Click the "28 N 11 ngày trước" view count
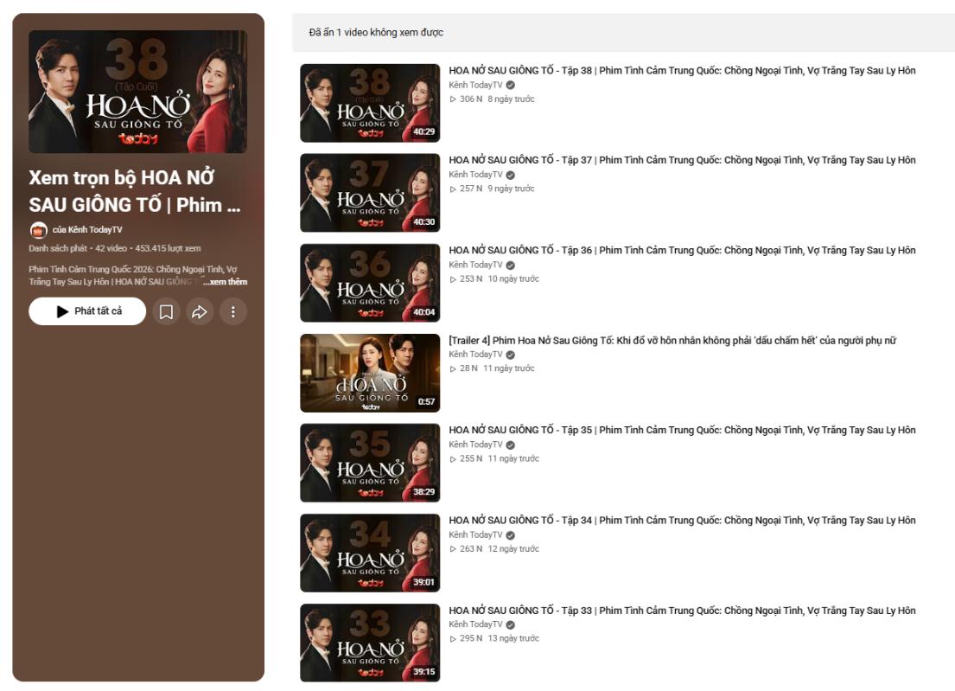This screenshot has width=955, height=691. point(492,368)
